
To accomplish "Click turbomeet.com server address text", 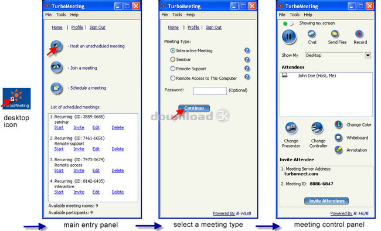I will [301, 174].
